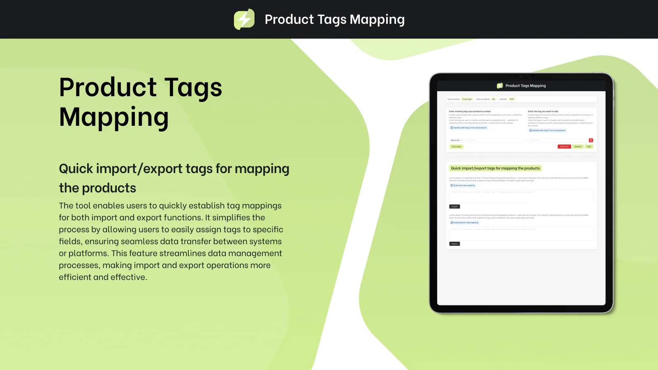Click the 'Product Tags Mapping' title in top banner

point(335,19)
